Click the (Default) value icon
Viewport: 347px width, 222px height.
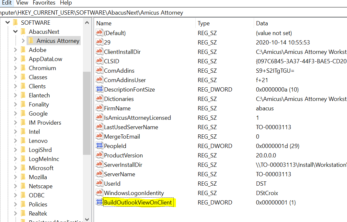99,32
